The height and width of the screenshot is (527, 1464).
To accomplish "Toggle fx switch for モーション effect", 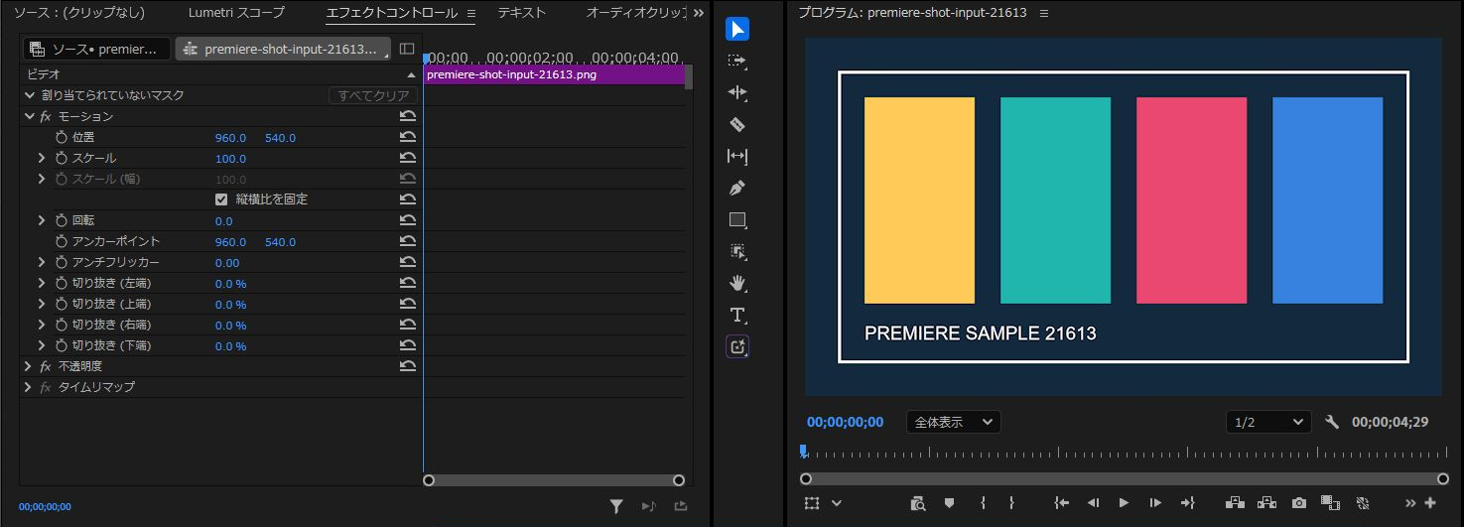I will [46, 117].
